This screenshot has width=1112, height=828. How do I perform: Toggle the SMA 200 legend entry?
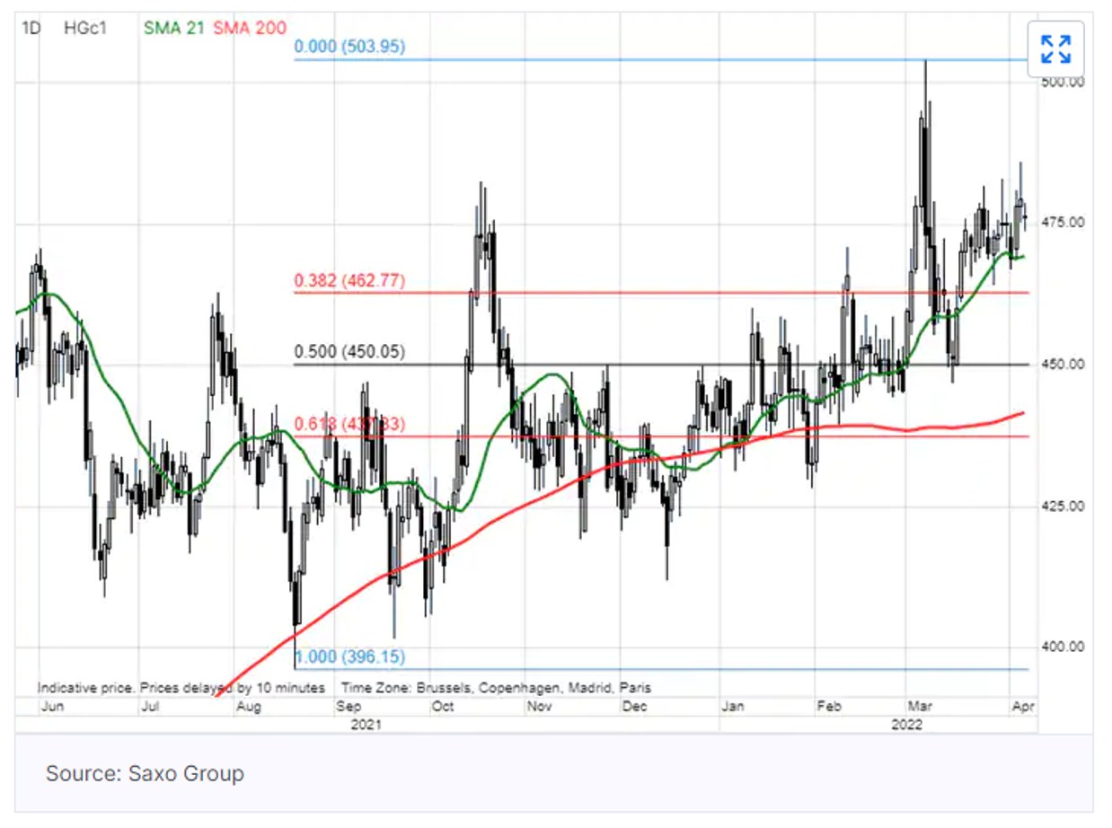point(250,28)
